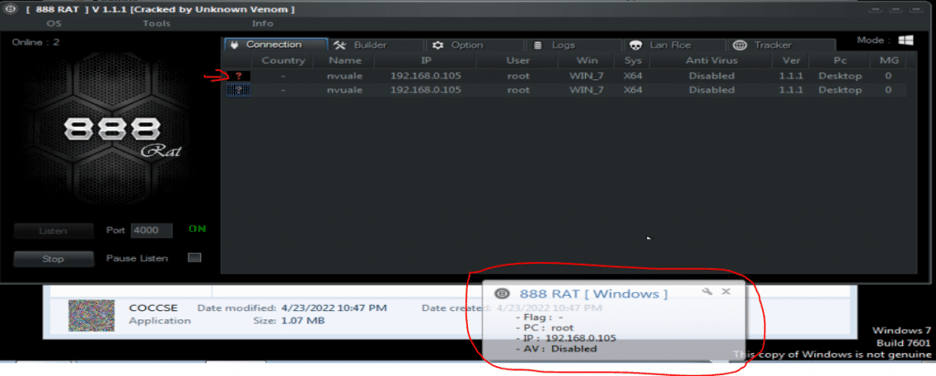Click the '- PC : root' line in popup
Image resolution: width=936 pixels, height=376 pixels.
click(544, 328)
